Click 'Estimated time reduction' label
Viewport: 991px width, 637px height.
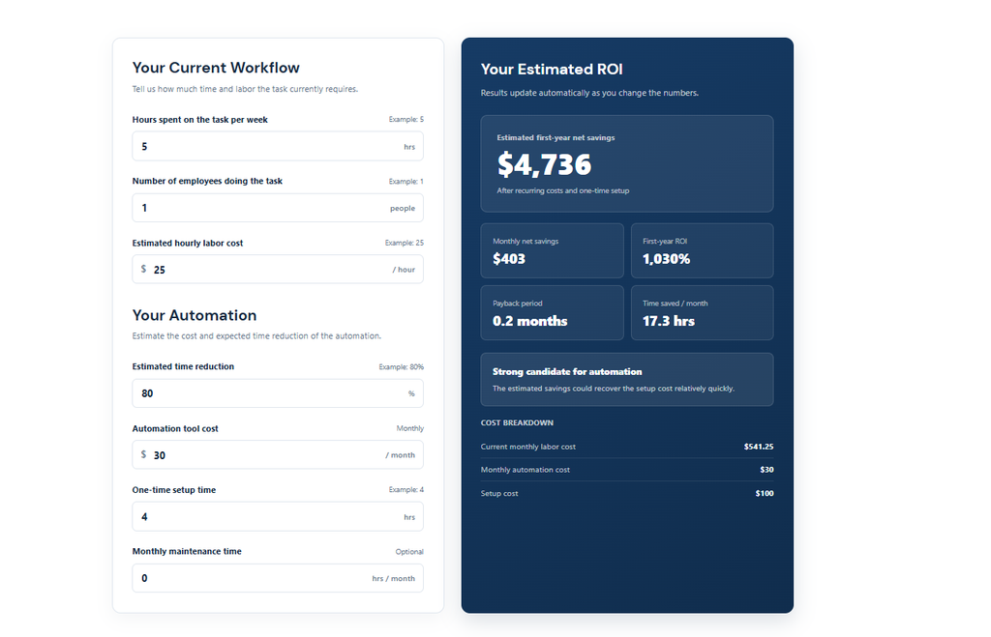pos(183,366)
